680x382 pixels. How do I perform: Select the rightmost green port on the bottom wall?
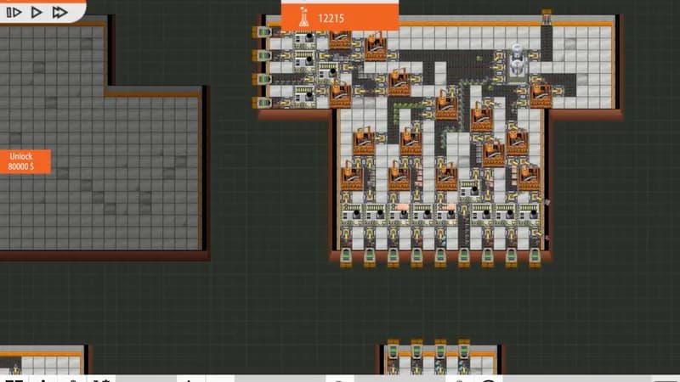tap(535, 258)
